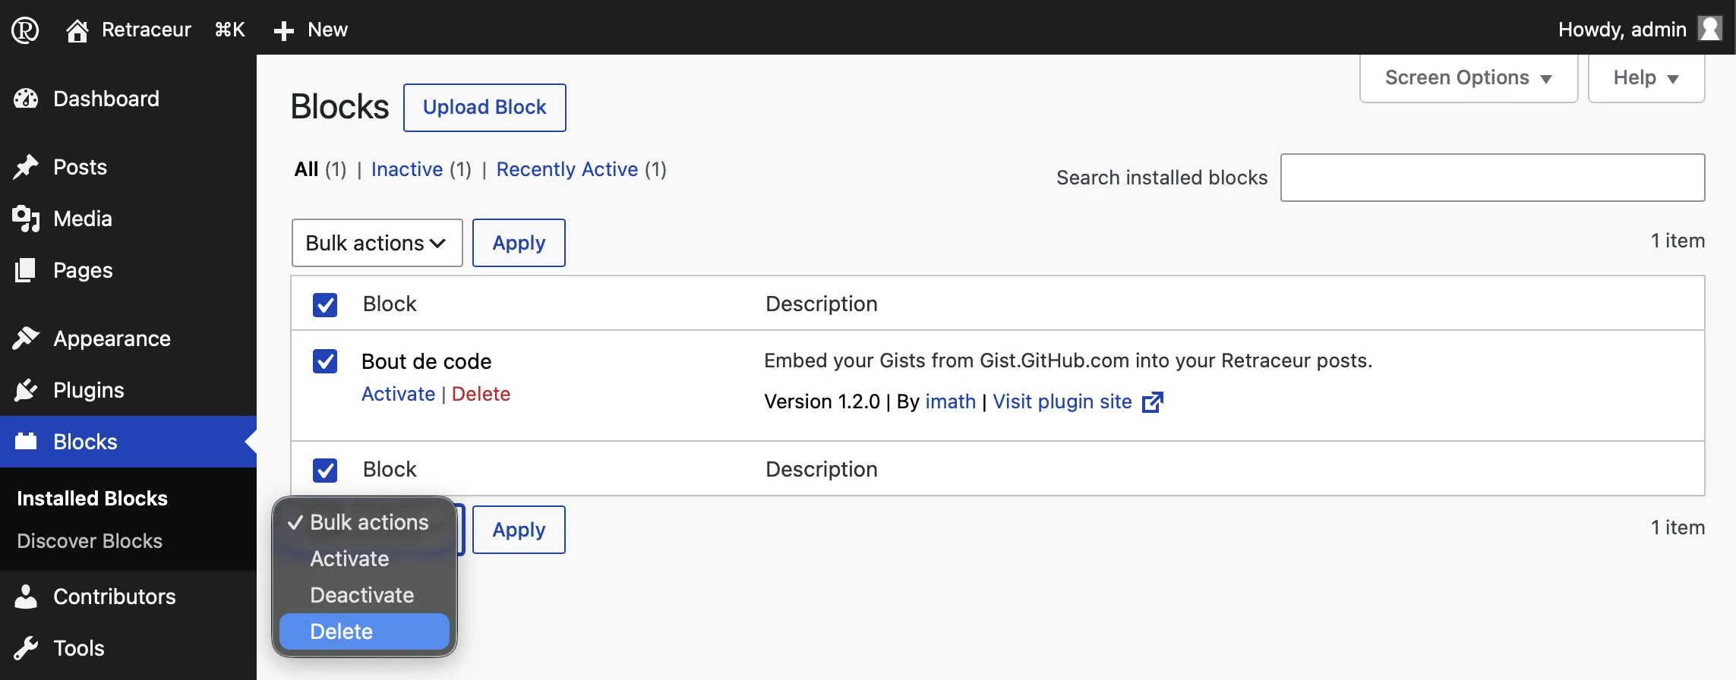Activate the Bout de code block
This screenshot has width=1736, height=680.
[x=398, y=394]
